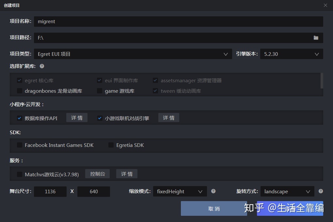Uncheck the 数据库操作API option
The image size is (333, 222).
[x=19, y=118]
